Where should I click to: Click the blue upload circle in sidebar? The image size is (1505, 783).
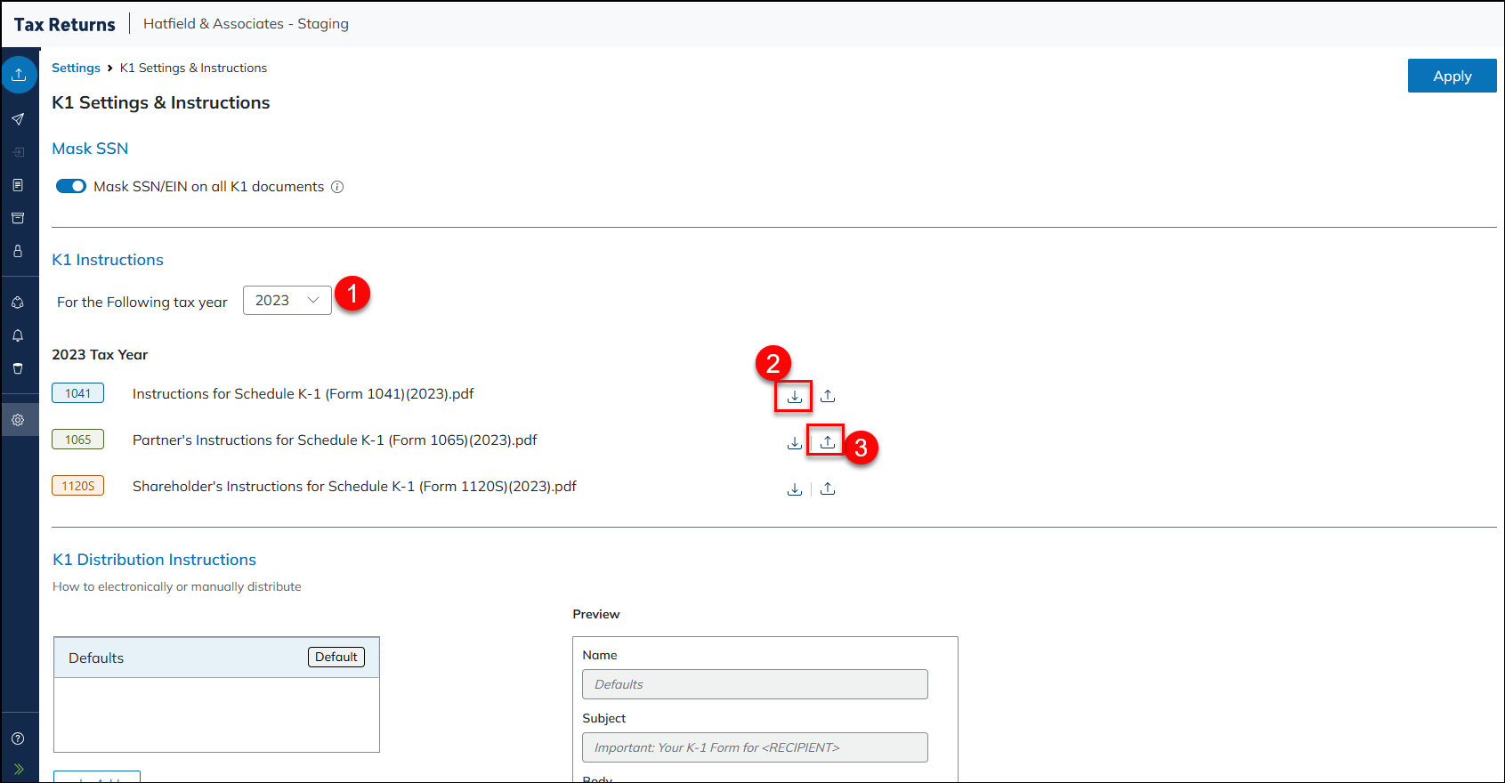[x=19, y=76]
